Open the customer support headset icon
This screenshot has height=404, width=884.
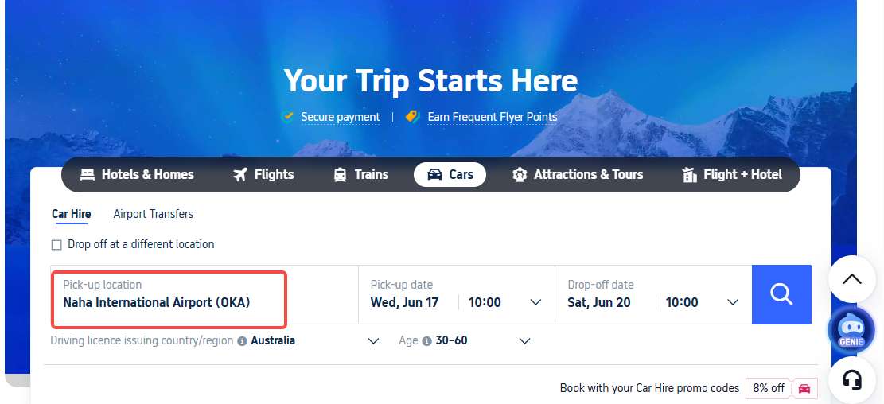[x=852, y=380]
